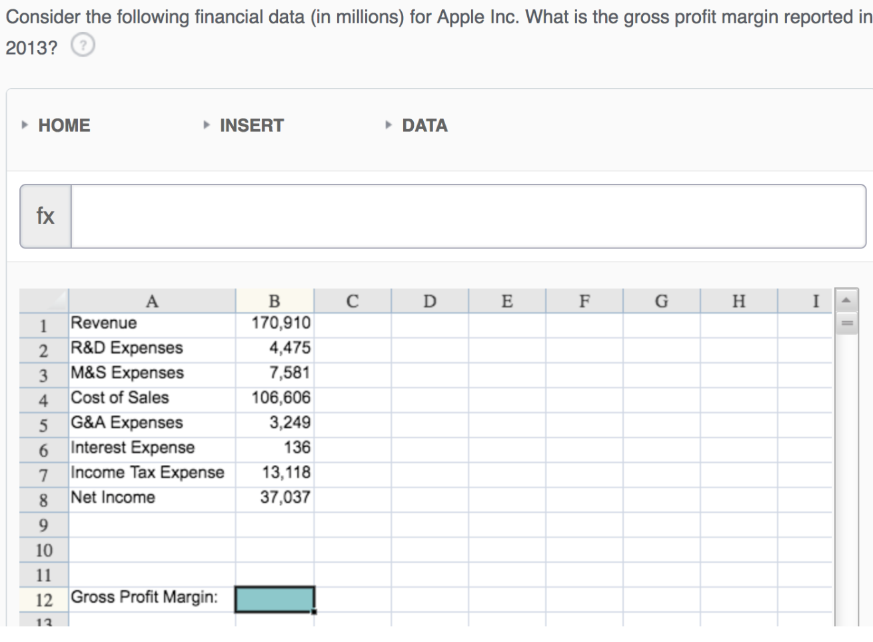Select column B header
The image size is (873, 642).
pyautogui.click(x=275, y=301)
